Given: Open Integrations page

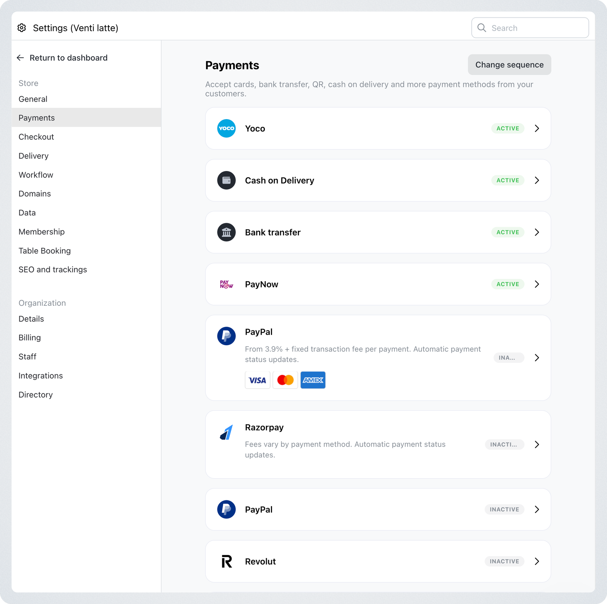Looking at the screenshot, I should 86,376.
